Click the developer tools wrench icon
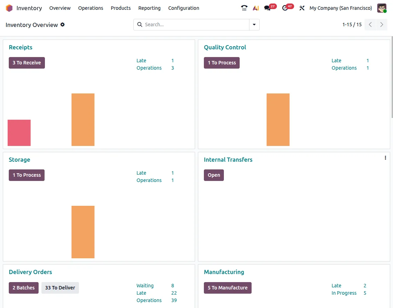 302,8
